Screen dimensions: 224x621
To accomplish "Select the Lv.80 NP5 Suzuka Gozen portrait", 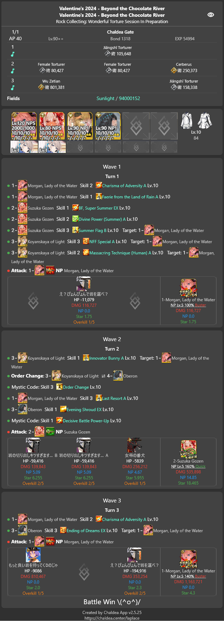I will (52, 126).
